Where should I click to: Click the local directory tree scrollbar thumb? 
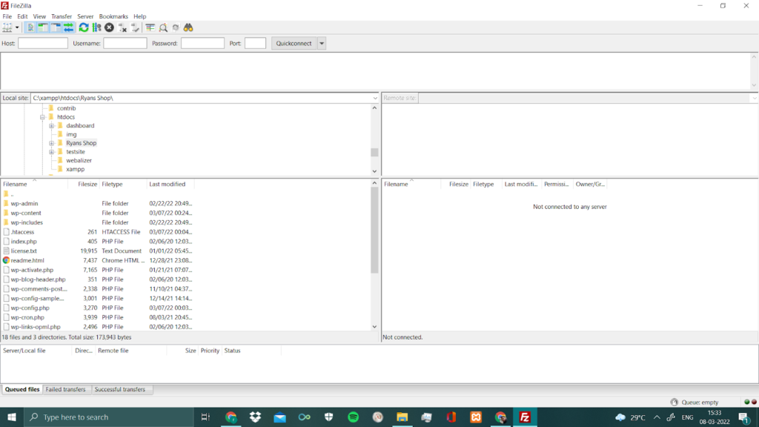(374, 153)
